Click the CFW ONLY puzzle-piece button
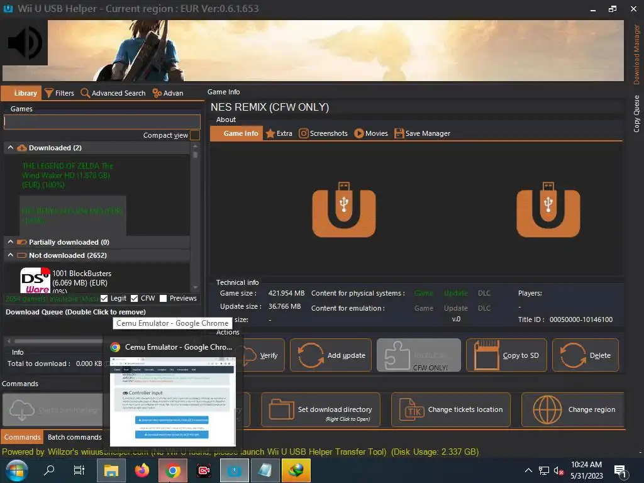The height and width of the screenshot is (483, 644). pyautogui.click(x=418, y=355)
